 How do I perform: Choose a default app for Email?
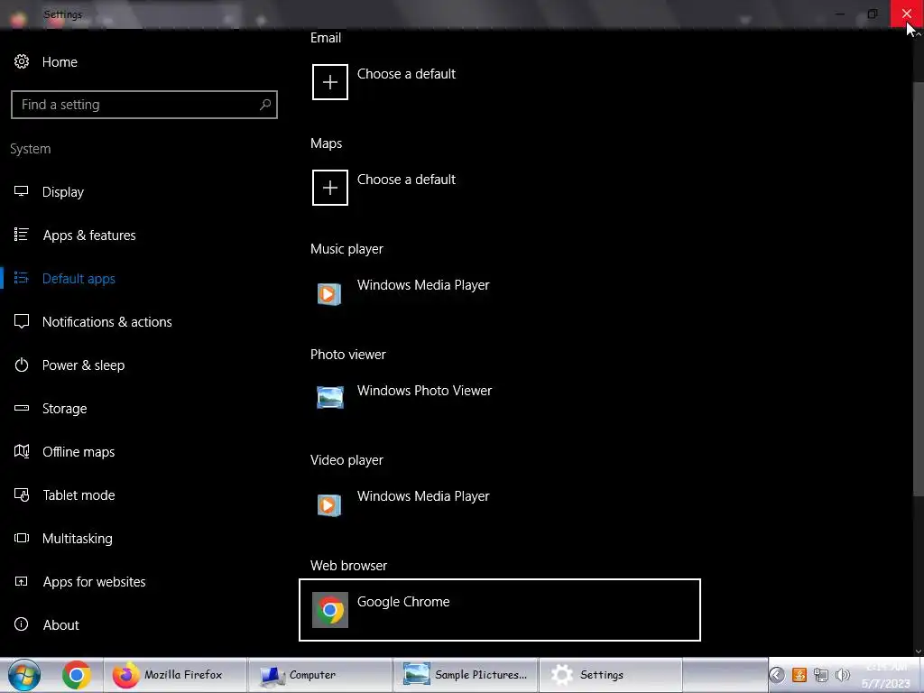[x=406, y=74]
